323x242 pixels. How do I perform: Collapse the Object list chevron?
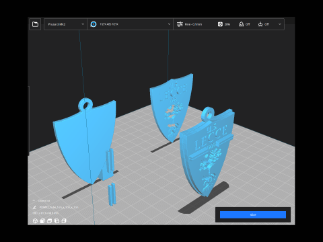click(x=34, y=200)
